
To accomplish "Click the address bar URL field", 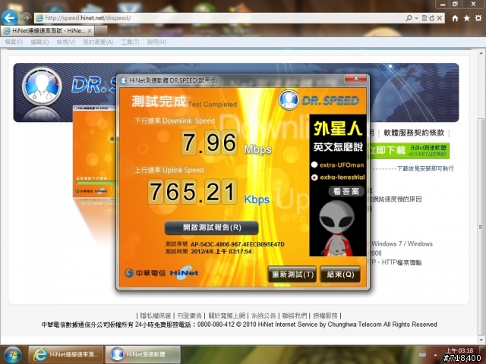I will coord(217,18).
